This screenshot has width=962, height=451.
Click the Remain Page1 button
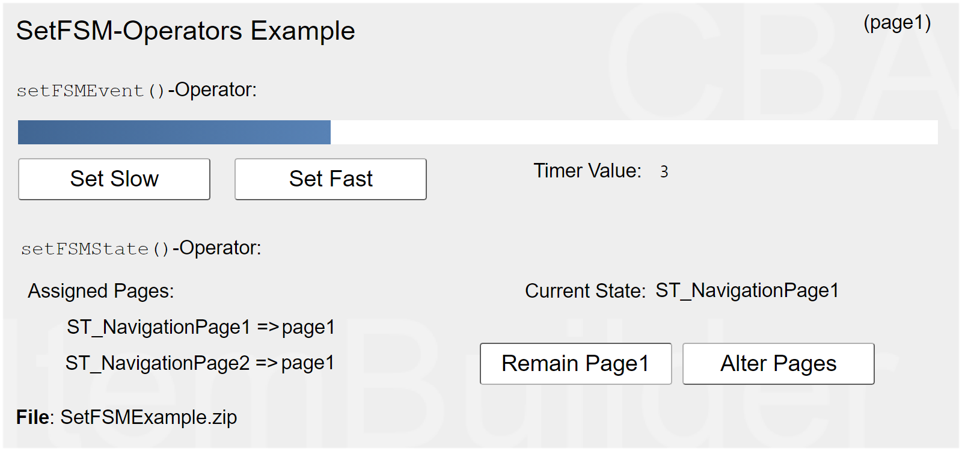[575, 364]
